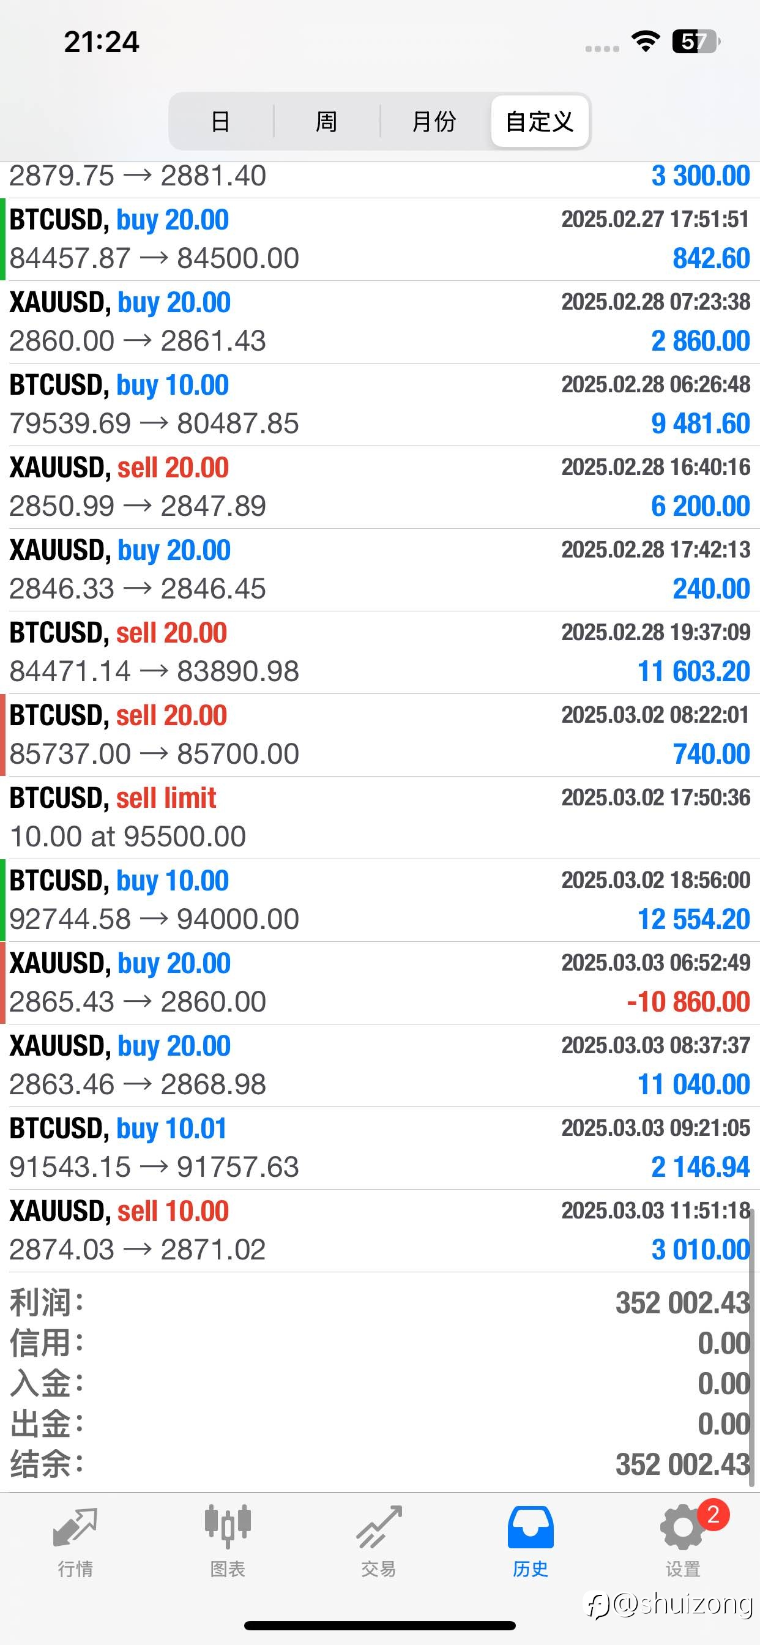The image size is (760, 1645).
Task: Tap the battery indicator showing 57
Action: click(x=696, y=42)
